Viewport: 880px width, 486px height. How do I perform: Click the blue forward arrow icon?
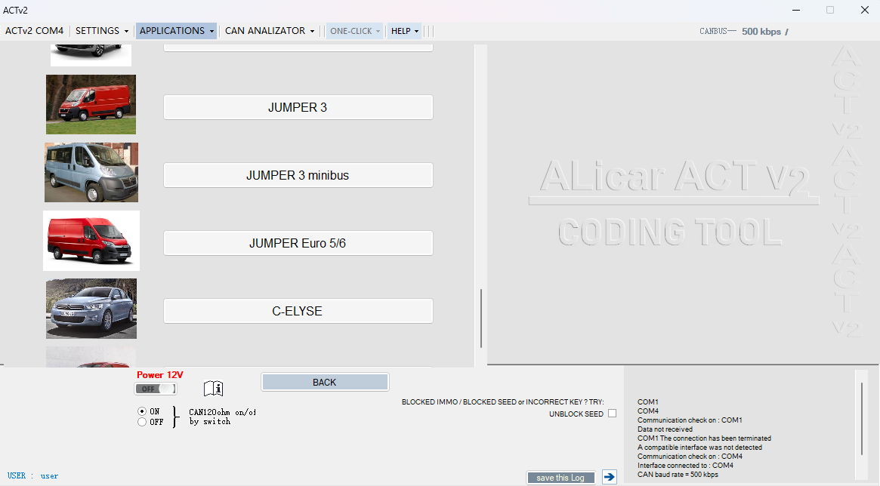pos(609,476)
